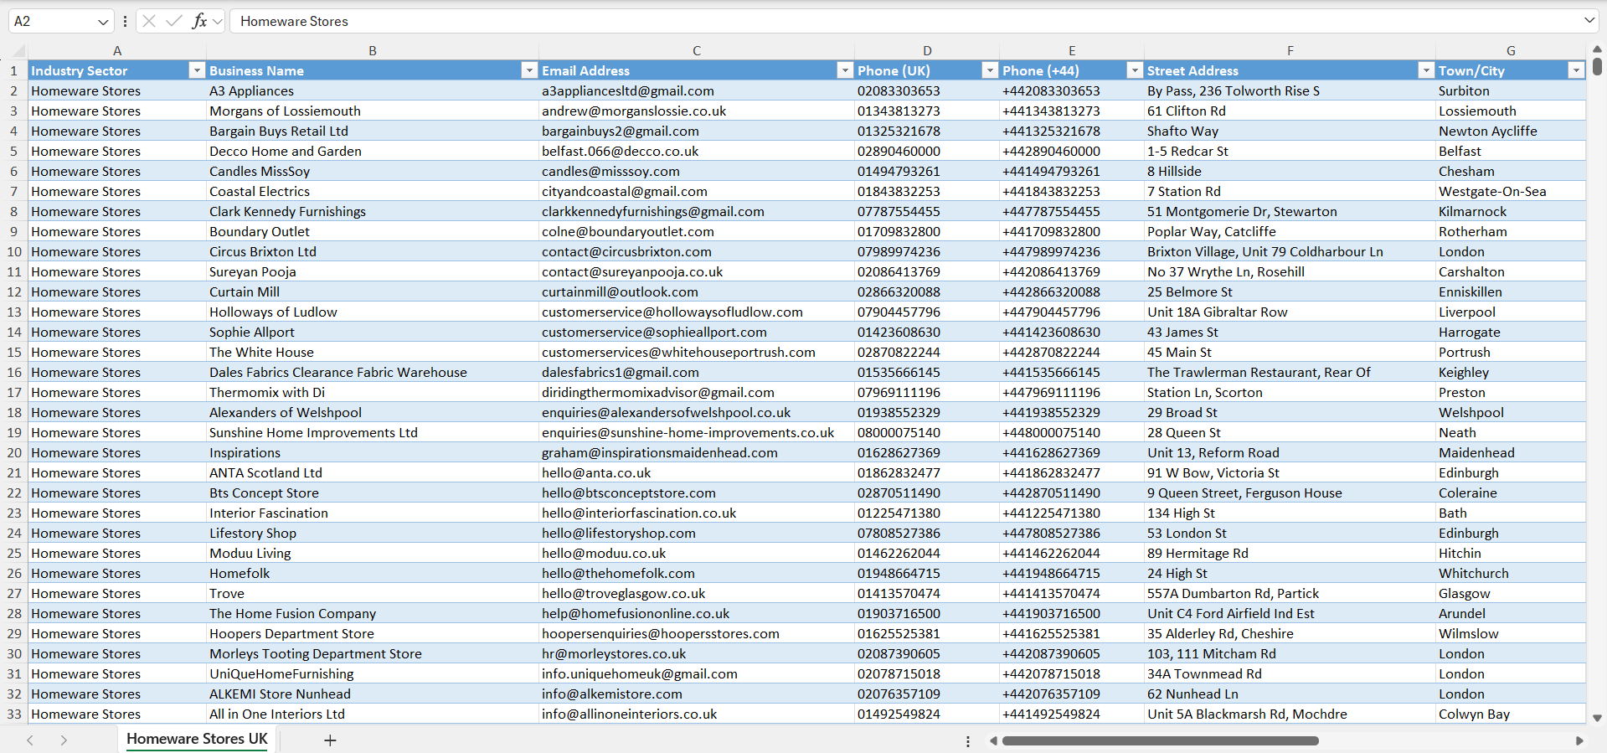Select row 33 header

pos(13,714)
